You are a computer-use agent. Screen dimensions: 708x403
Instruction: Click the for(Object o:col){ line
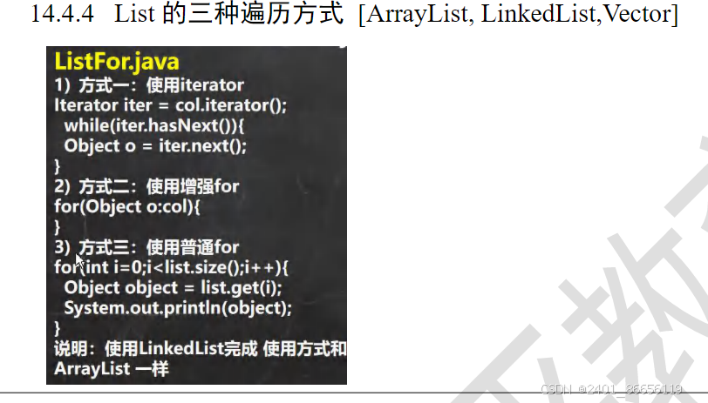[x=127, y=207]
